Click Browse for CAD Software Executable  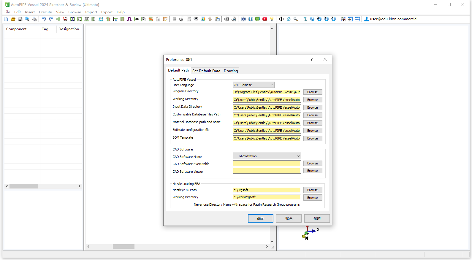tap(313, 164)
